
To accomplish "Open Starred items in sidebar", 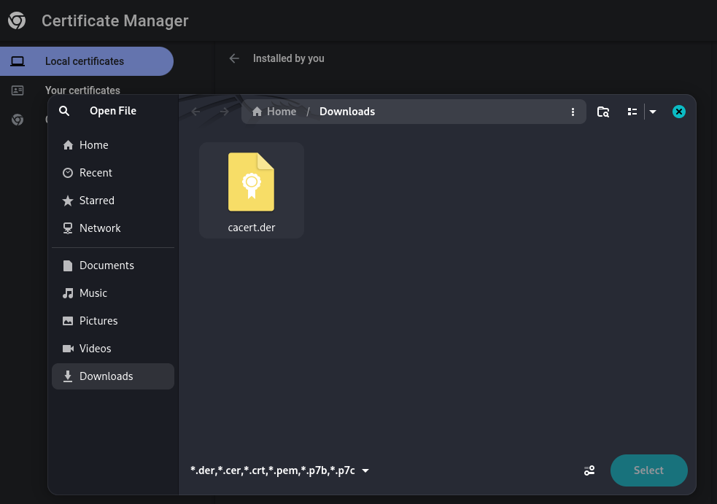I will 96,201.
